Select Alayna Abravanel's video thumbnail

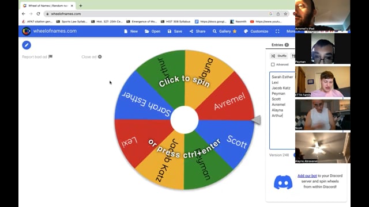pos(323,148)
